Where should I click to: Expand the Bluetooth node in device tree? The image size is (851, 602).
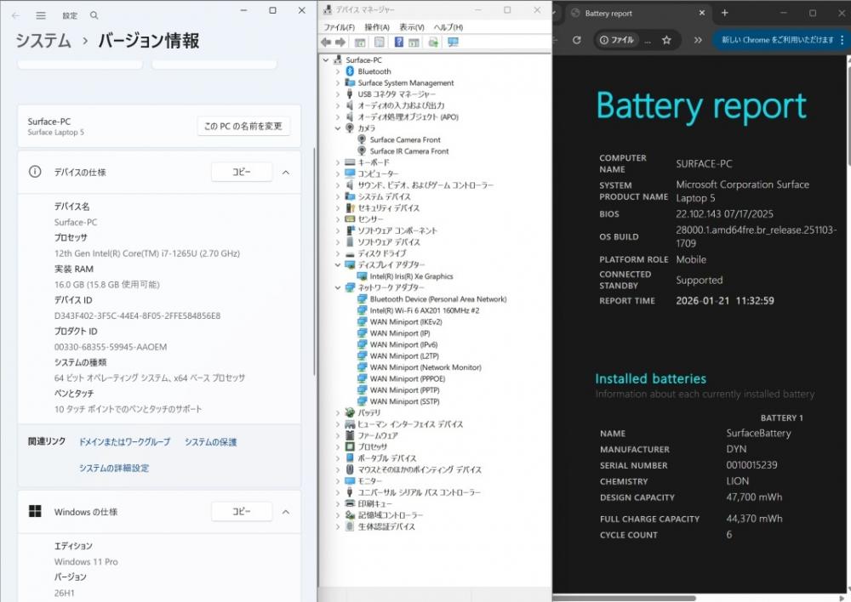tap(338, 71)
